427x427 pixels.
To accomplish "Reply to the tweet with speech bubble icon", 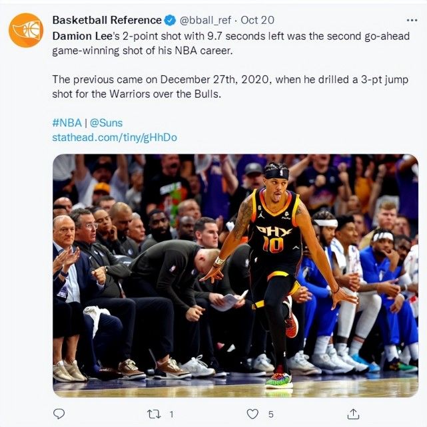I will point(59,414).
